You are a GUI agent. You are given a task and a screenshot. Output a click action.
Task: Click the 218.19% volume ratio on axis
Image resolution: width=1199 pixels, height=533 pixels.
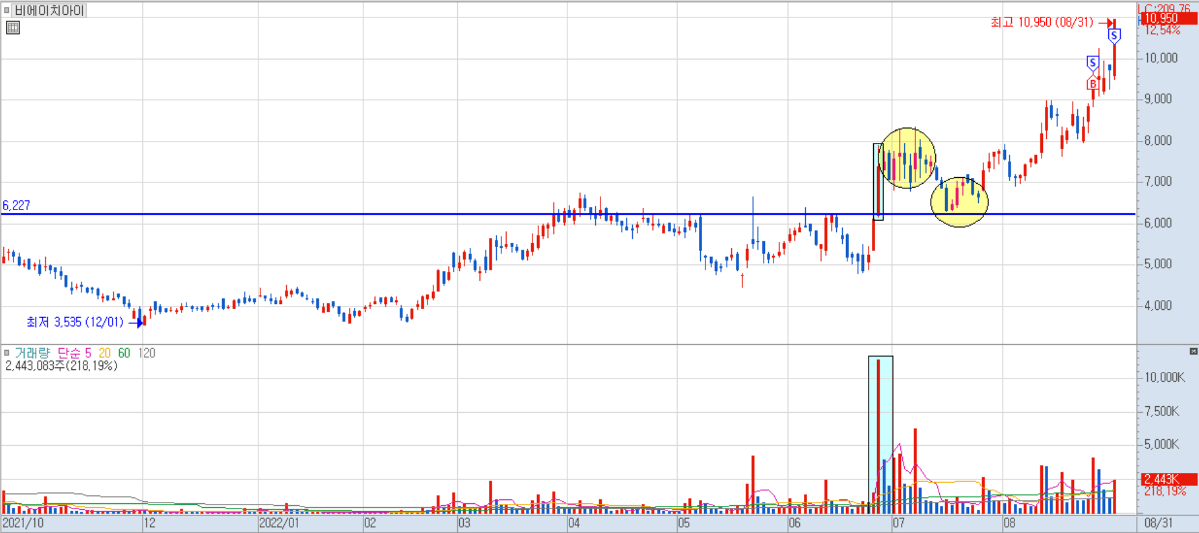pos(1165,492)
